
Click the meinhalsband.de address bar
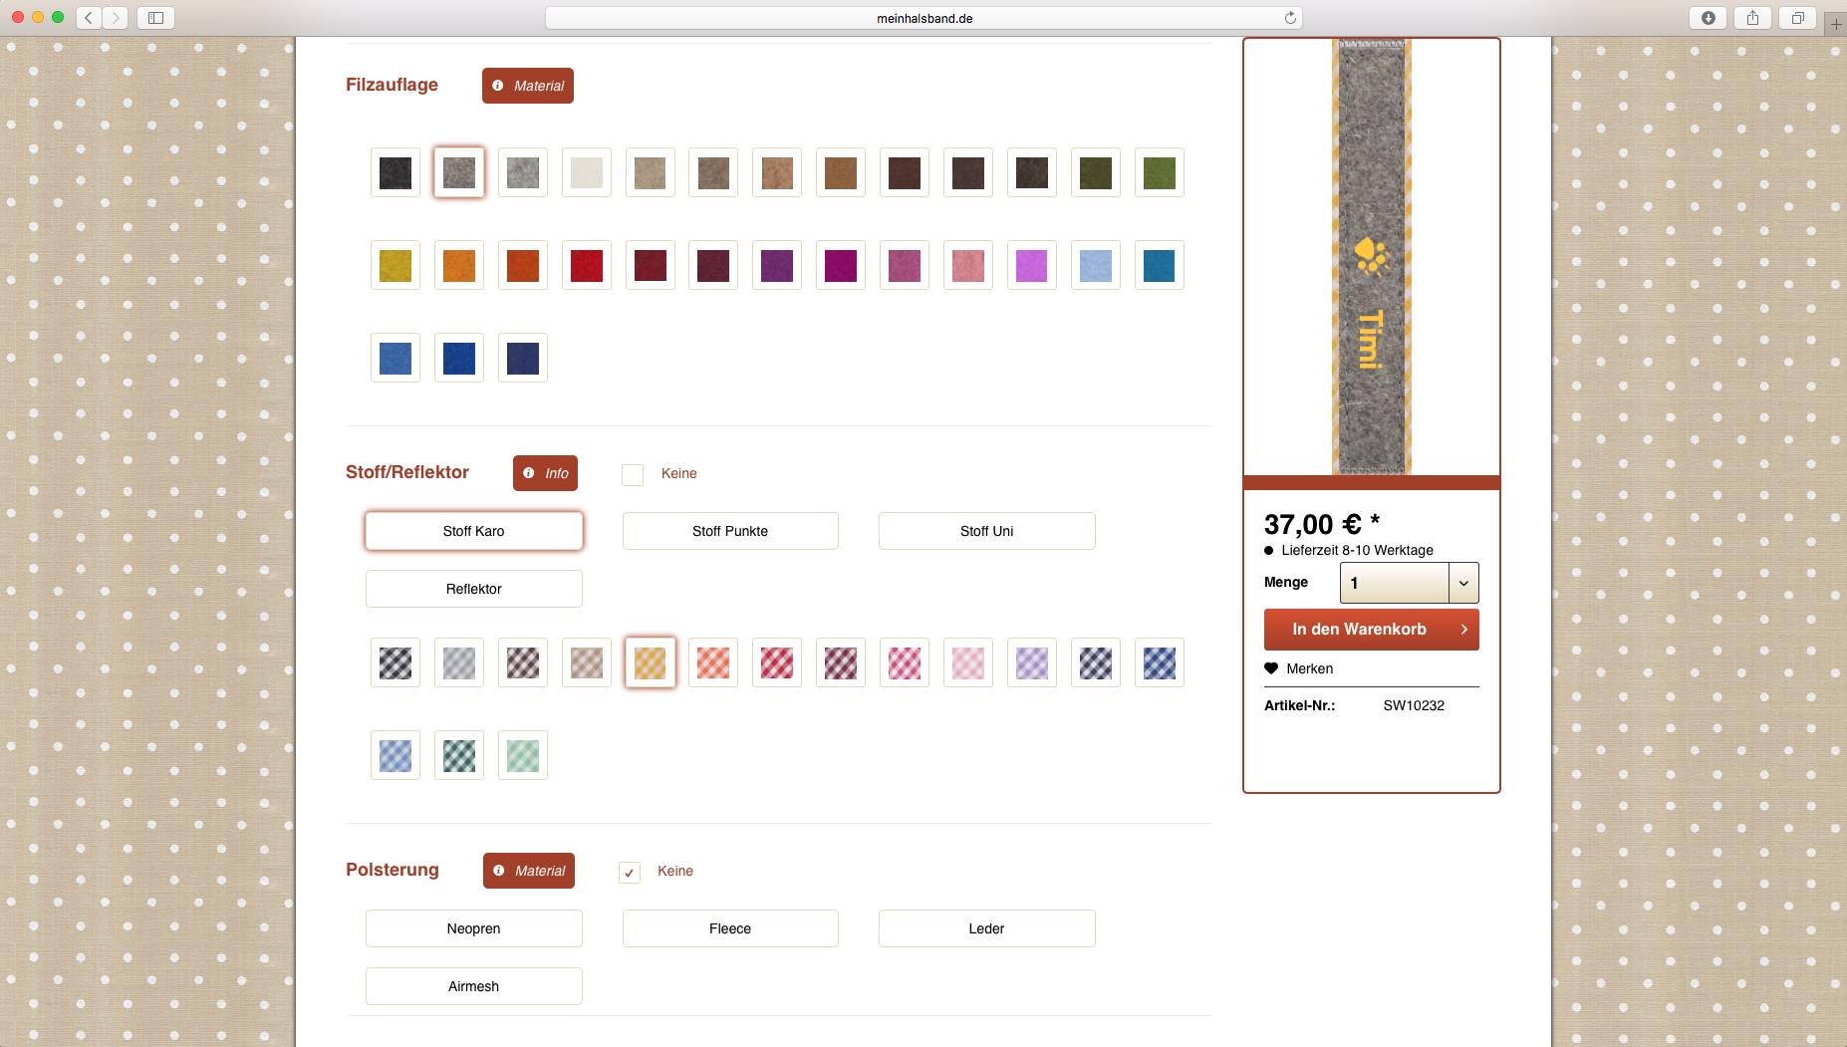(923, 18)
